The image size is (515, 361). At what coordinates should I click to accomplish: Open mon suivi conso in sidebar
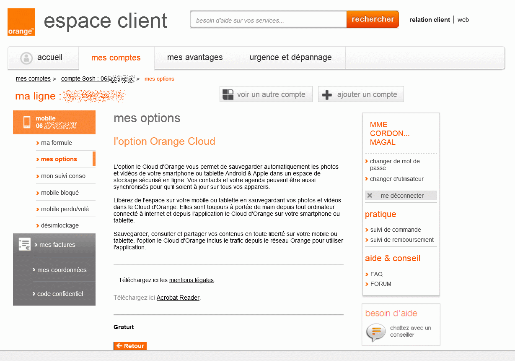tap(63, 176)
